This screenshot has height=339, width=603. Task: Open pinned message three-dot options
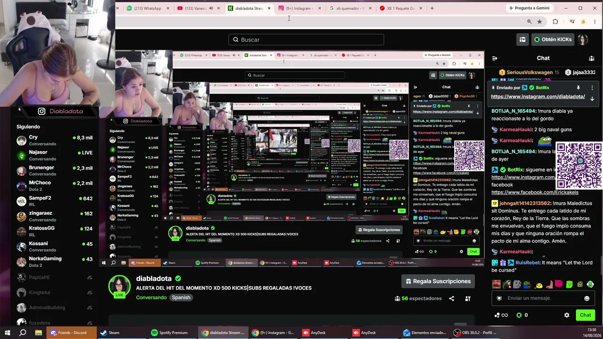pyautogui.click(x=592, y=88)
